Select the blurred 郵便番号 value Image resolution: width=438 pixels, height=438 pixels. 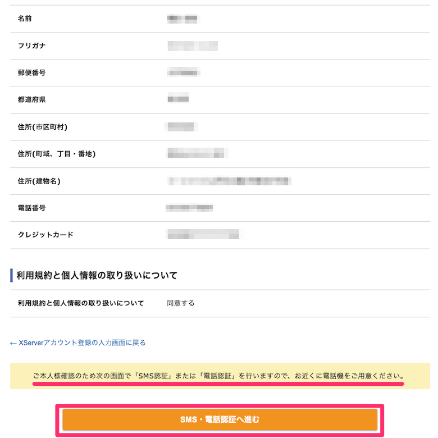(183, 72)
